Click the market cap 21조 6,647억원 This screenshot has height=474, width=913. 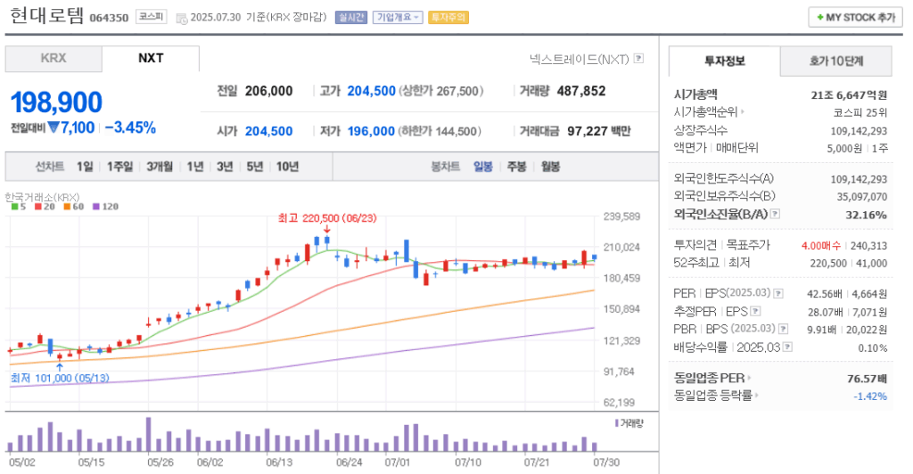tap(849, 95)
